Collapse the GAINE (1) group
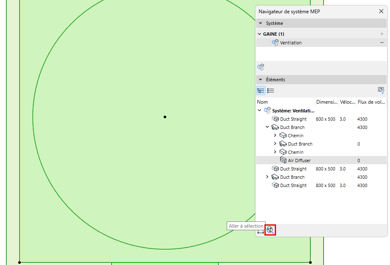The image size is (390, 265). coord(259,34)
